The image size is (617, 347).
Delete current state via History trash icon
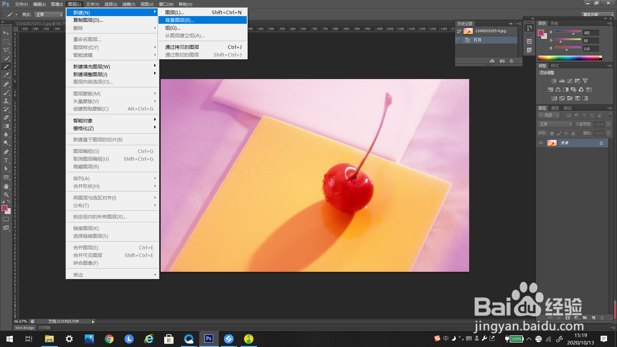(512, 61)
